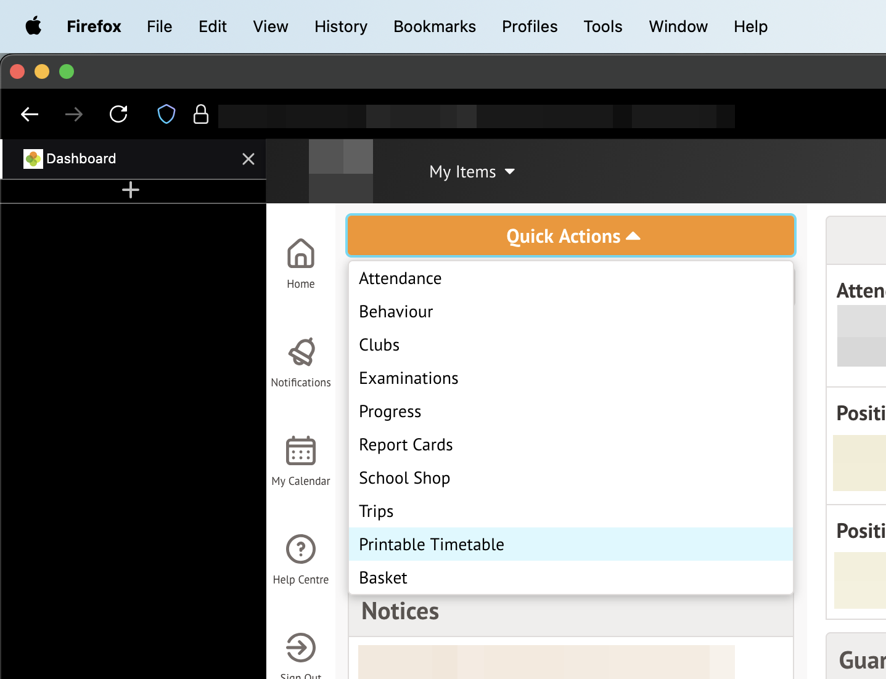The image size is (886, 679).
Task: Go to Home in sidebar
Action: (301, 264)
